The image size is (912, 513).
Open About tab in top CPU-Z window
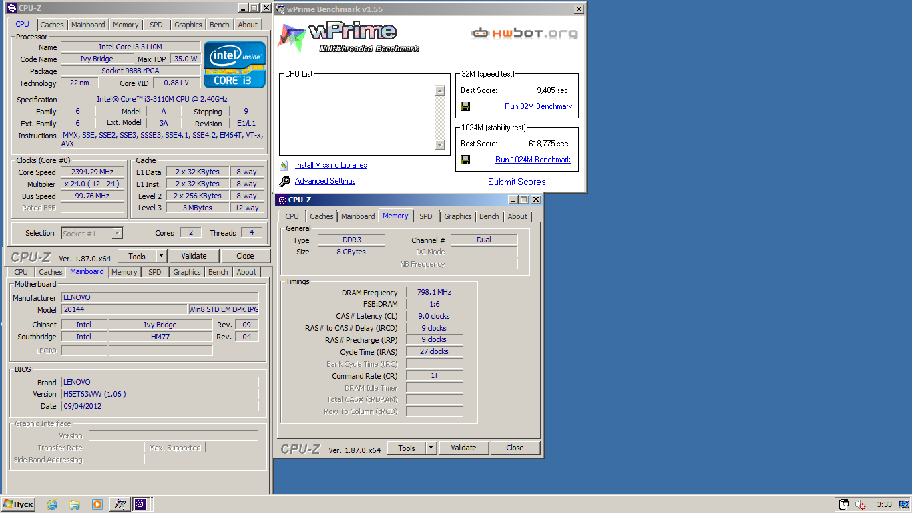point(248,25)
